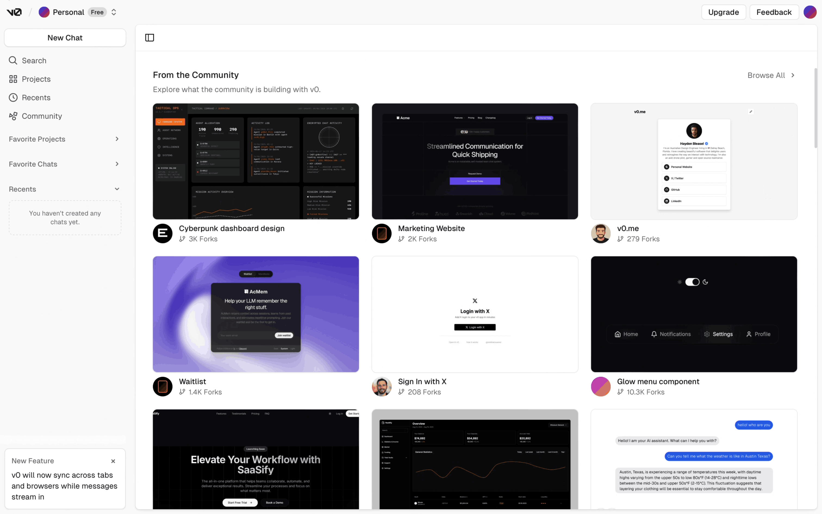822x514 pixels.
Task: Click the Cyberpunk dashboard author avatar
Action: point(163,234)
